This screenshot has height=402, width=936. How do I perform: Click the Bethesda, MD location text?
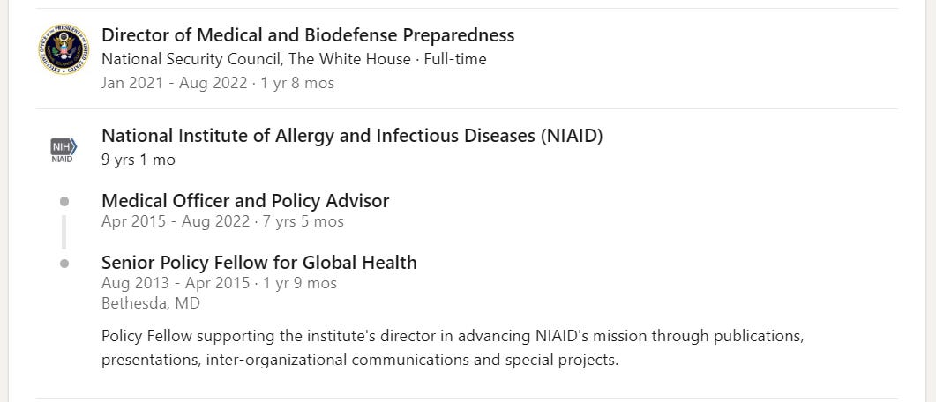151,303
